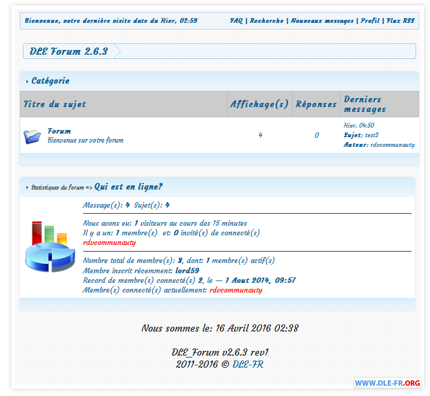The width and height of the screenshot is (430, 396).
Task: Click the arrow beside Catégorie
Action: [27, 81]
